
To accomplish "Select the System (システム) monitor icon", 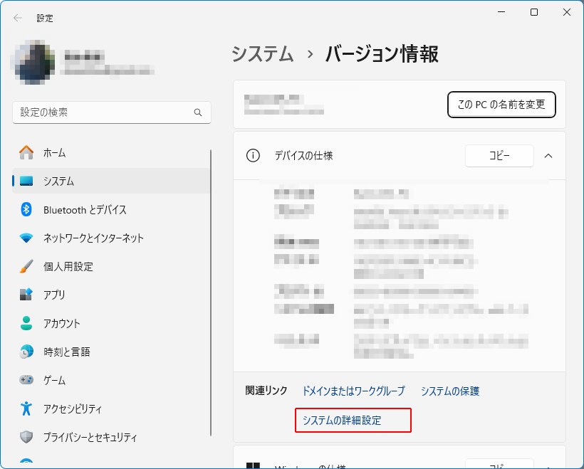I will (x=26, y=181).
